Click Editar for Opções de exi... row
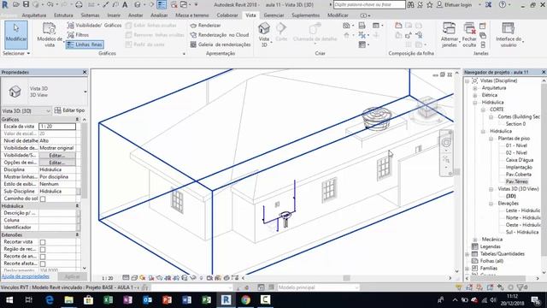 [x=57, y=163]
